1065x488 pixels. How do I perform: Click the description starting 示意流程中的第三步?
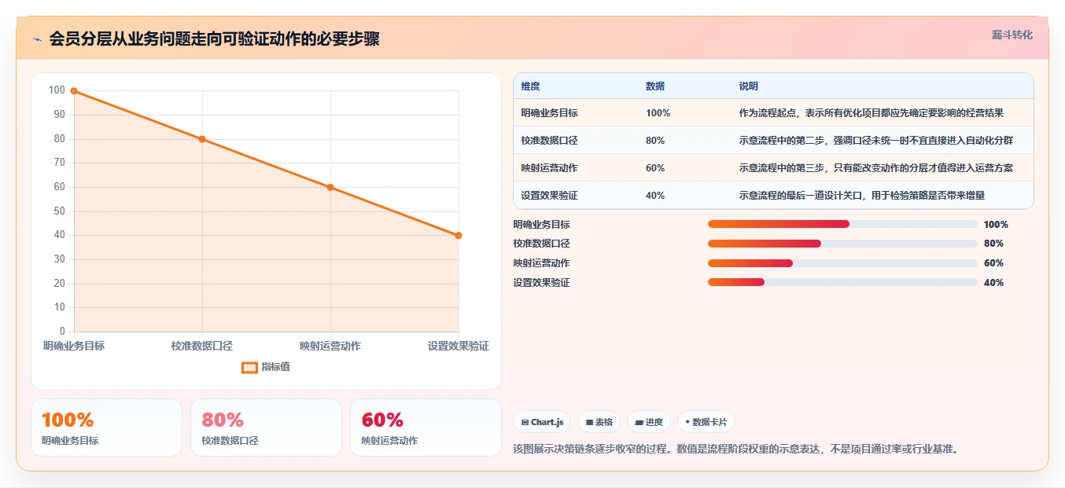point(875,168)
